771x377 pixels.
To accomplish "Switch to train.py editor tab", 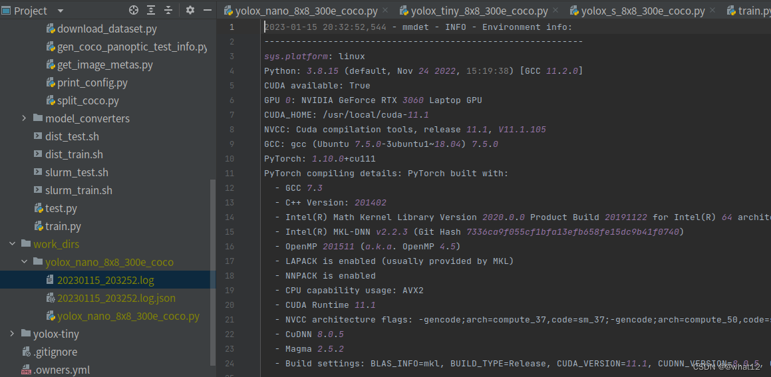I will (x=748, y=11).
